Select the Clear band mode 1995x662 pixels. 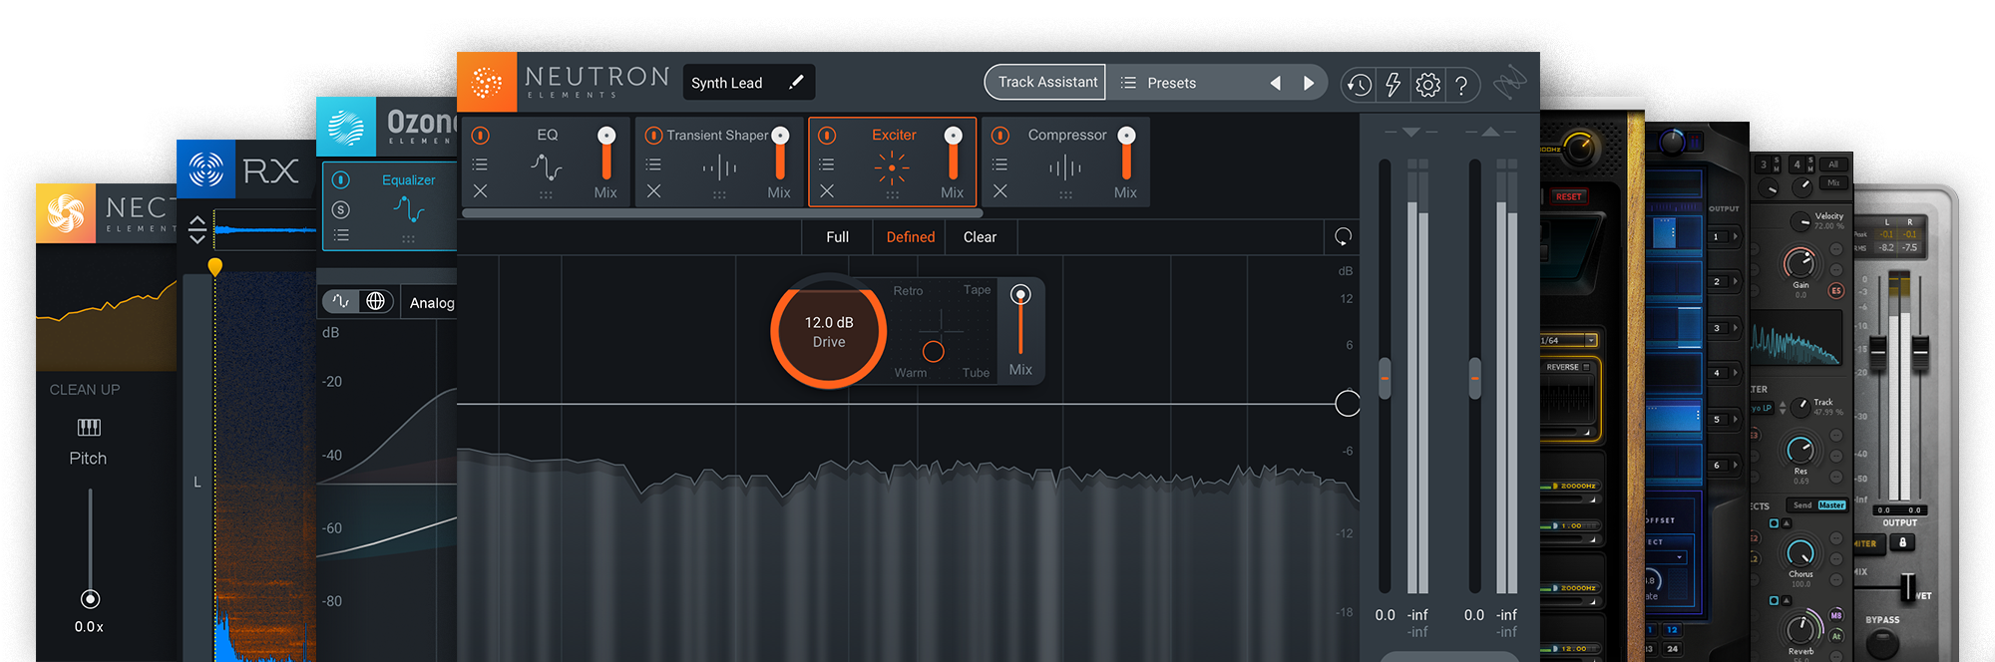tap(980, 237)
